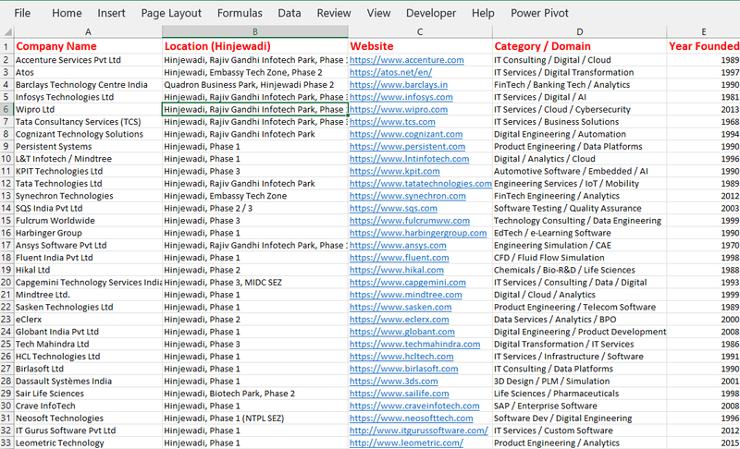Open the capgemini.com link
This screenshot has height=449, width=740.
[x=407, y=282]
